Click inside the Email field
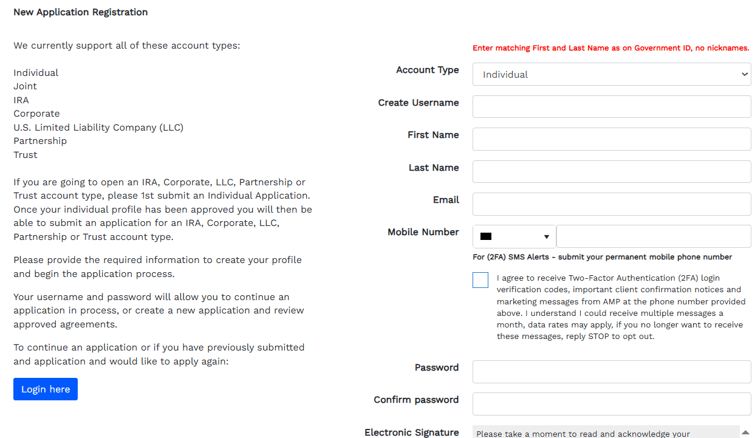This screenshot has width=755, height=438. pos(612,204)
